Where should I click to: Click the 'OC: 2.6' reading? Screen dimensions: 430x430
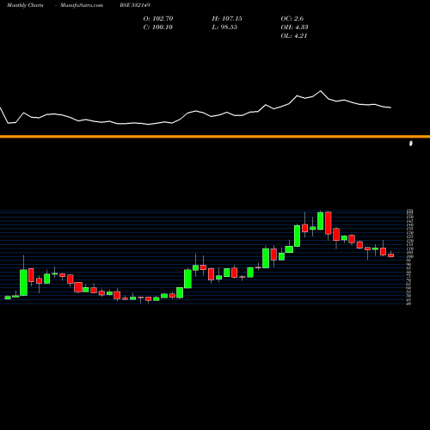click(x=292, y=19)
